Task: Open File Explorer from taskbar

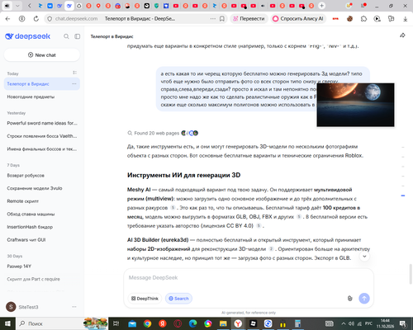Action: (223, 323)
